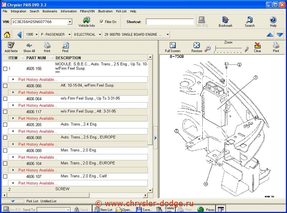This screenshot has height=213, width=287.
Task: Expand Part History for 4606 107
Action: click(13, 183)
